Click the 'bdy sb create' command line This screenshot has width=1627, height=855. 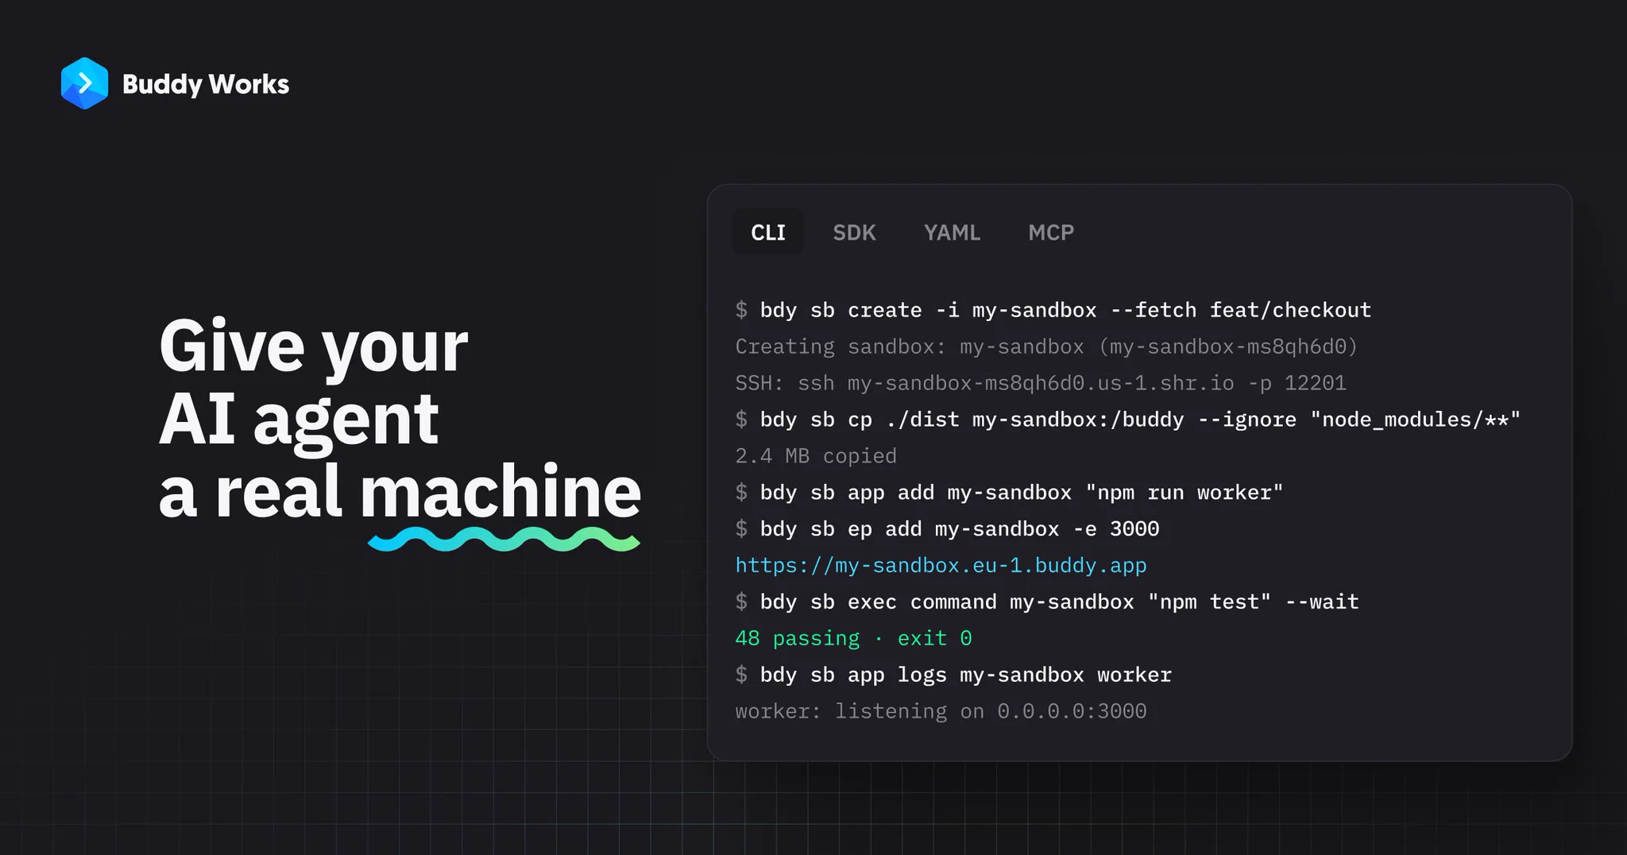click(1053, 310)
